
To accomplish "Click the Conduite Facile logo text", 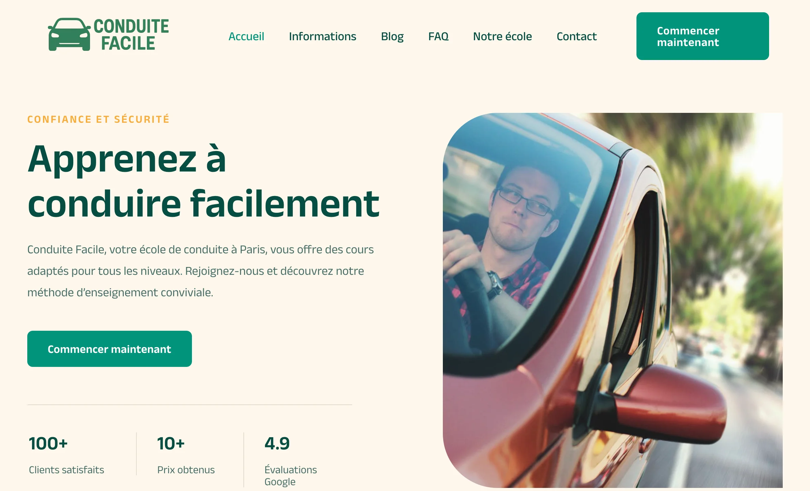I will [x=131, y=34].
